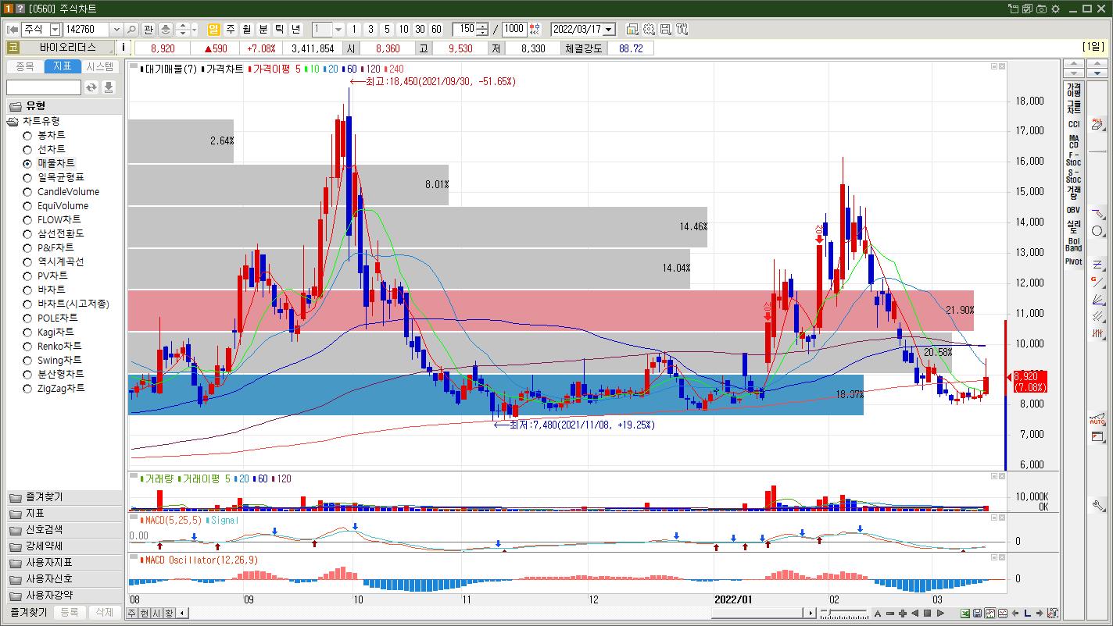Click the stock code search magnifier icon

[x=131, y=29]
